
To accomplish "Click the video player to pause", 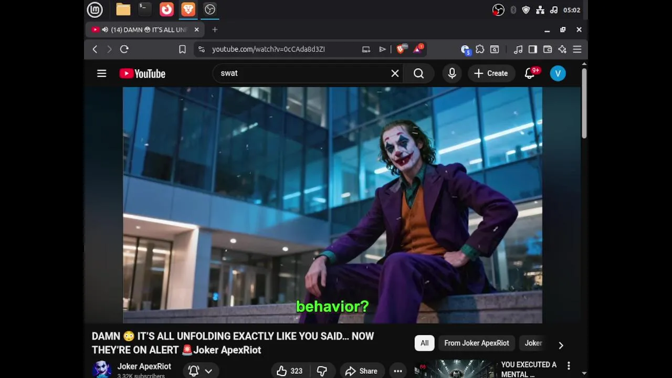I will point(332,205).
